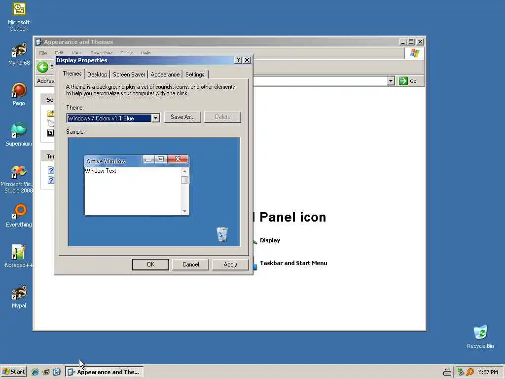Click the Outlook Express quick launch icon

[x=57, y=372]
